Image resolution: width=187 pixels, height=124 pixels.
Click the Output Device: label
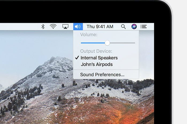coord(96,51)
